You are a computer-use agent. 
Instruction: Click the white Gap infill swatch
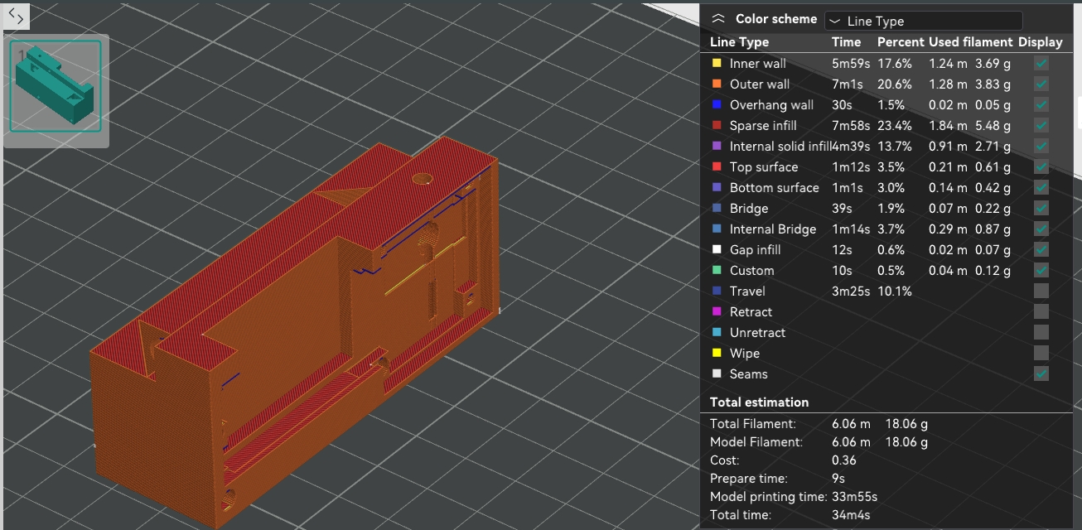[717, 249]
